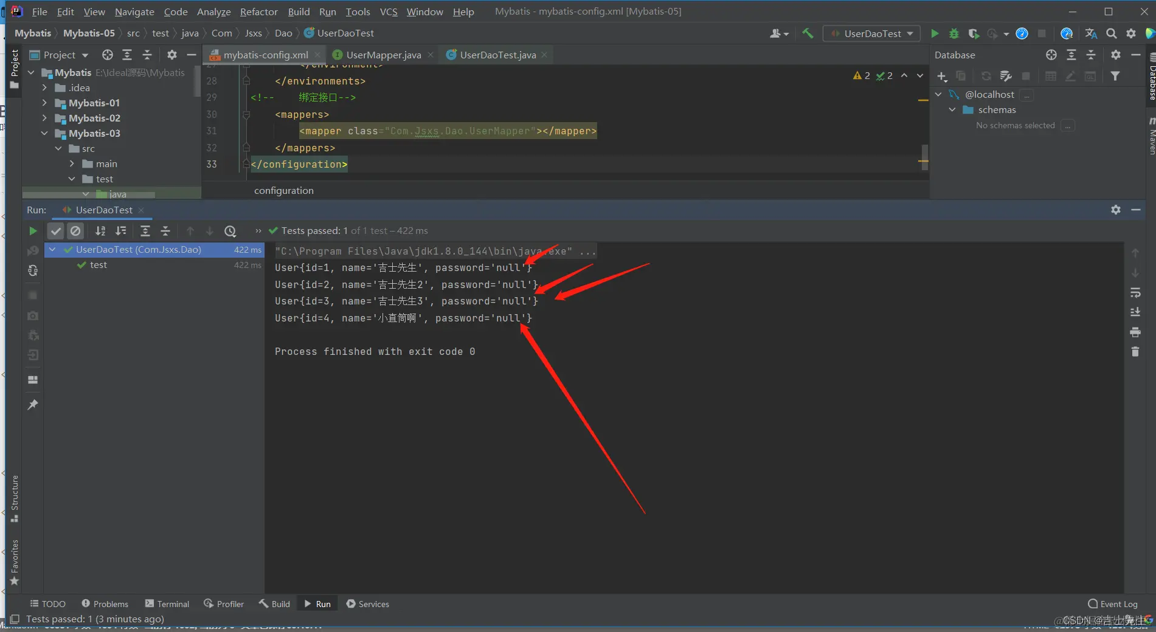Filter database objects with funnel icon
The image size is (1156, 632).
coord(1115,76)
